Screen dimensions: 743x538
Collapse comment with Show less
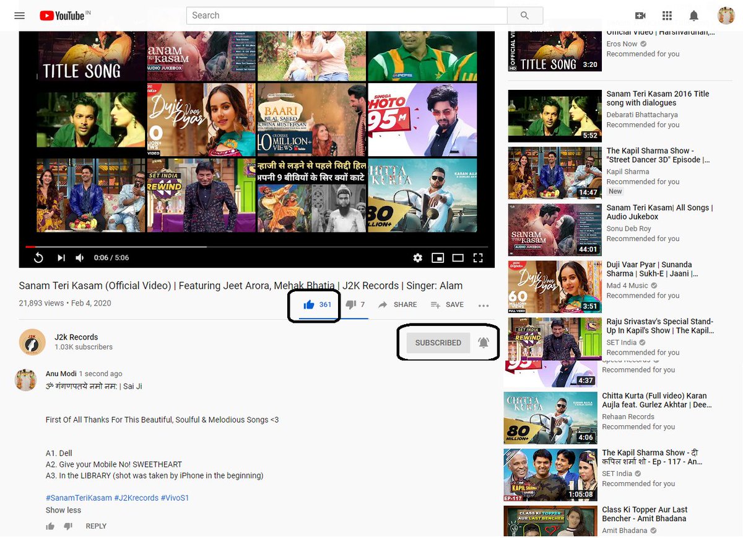coord(63,510)
